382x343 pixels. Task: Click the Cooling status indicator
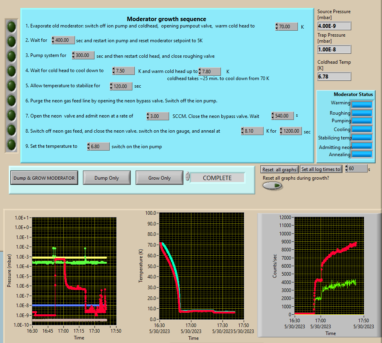[x=362, y=129]
